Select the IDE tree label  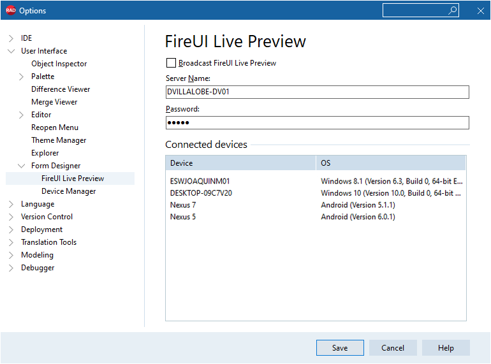point(26,38)
